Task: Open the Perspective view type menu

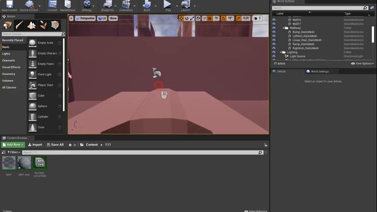Action: tap(85, 18)
